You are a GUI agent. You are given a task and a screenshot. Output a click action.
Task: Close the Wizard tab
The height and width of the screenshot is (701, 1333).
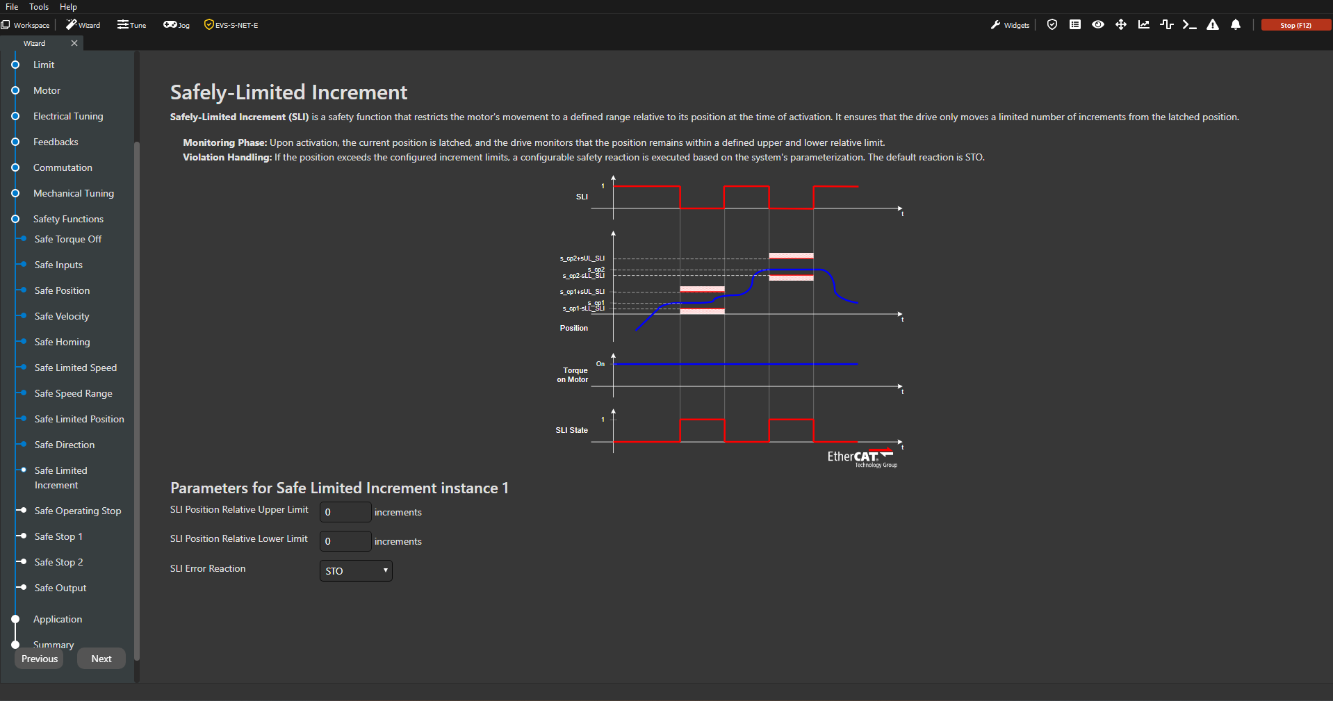[74, 43]
